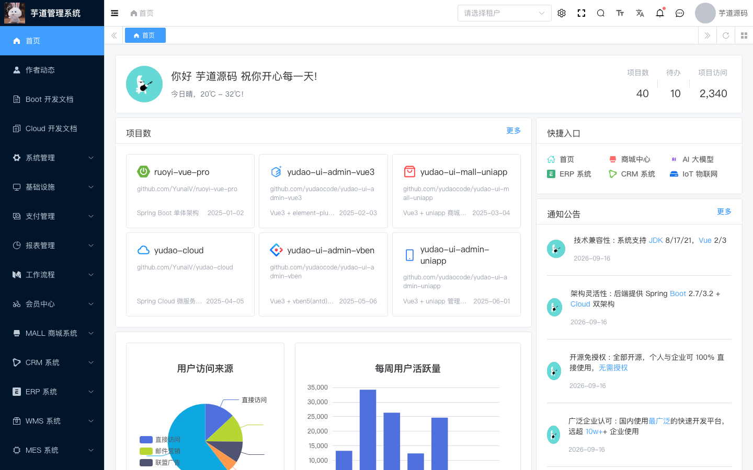Click the welcome panel avatar image
Image resolution: width=753 pixels, height=470 pixels.
tap(144, 84)
